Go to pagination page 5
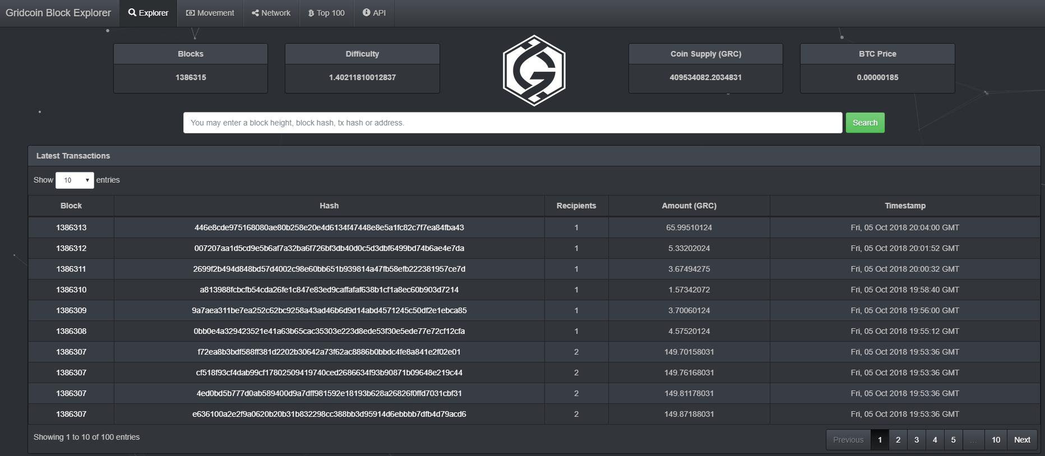The width and height of the screenshot is (1045, 456). (953, 440)
